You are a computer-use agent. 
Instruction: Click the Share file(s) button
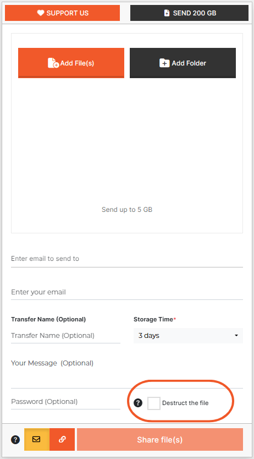(160, 439)
